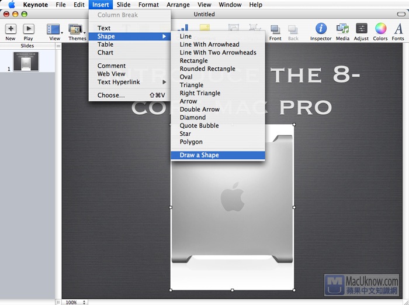
Task: Click the Slides panel header options icon
Action: (x=58, y=46)
